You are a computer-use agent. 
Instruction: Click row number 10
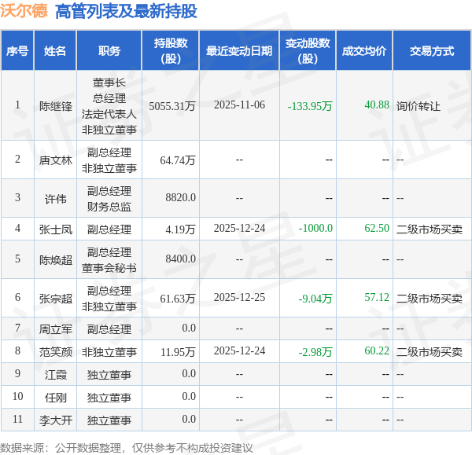(17, 396)
